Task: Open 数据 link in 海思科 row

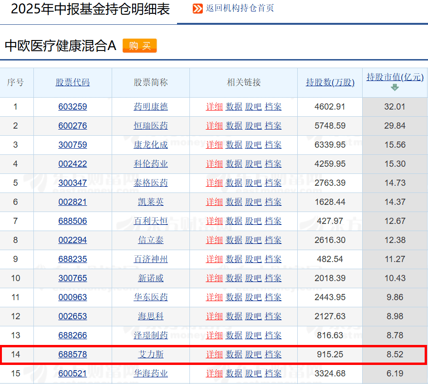Action: pos(234,316)
